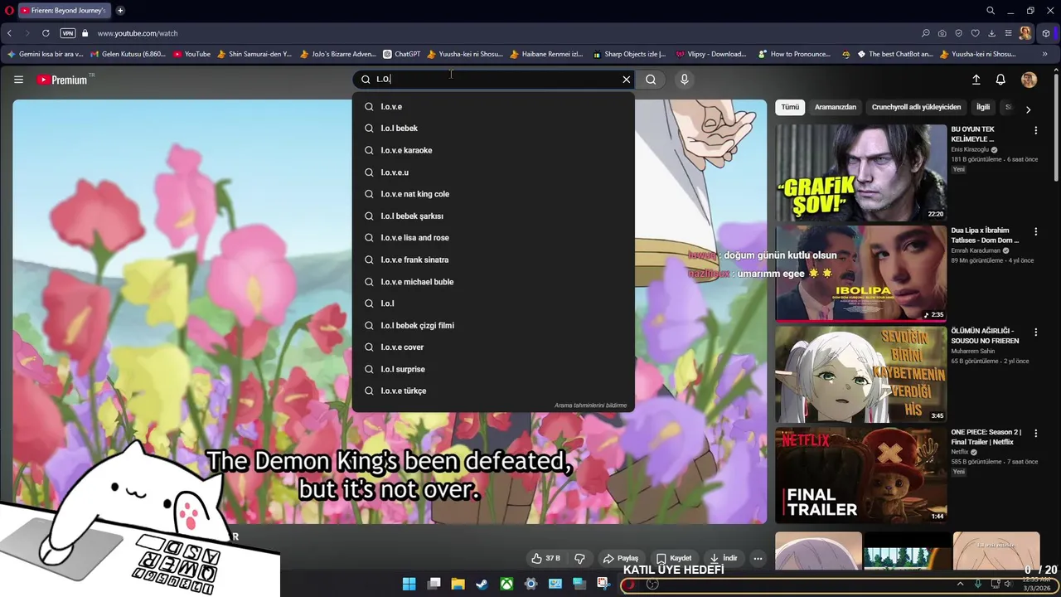The image size is (1061, 597).
Task: Choose the suggestion "l.o.l bebek şarkısı"
Action: point(493,216)
